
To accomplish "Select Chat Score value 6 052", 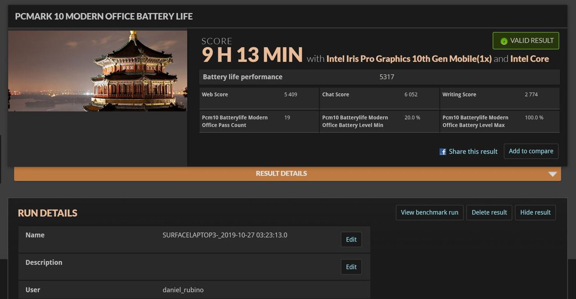I will [411, 95].
